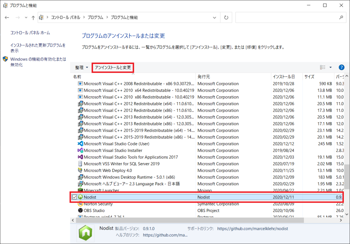Open the blue help icon
This screenshot has height=244, width=350.
coord(342,67)
